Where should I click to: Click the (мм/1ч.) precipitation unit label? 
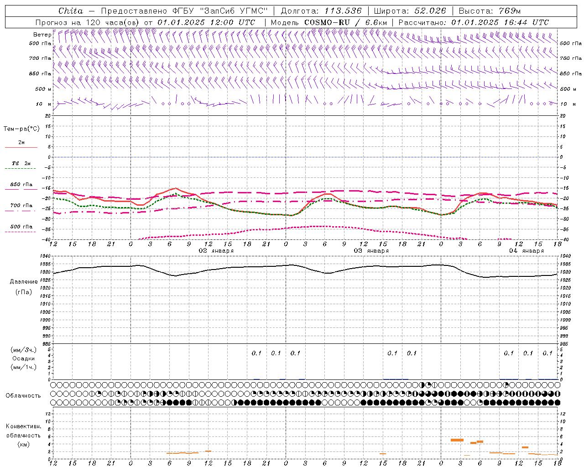tap(24, 367)
